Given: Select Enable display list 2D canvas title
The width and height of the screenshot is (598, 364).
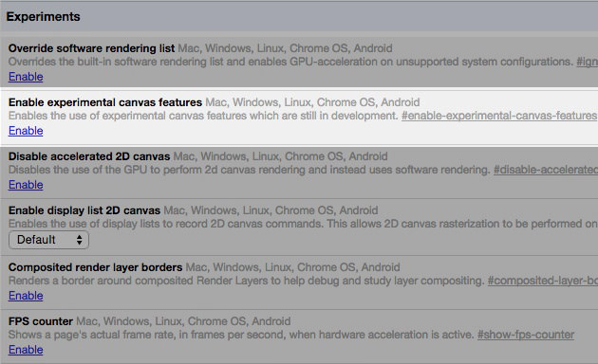Looking at the screenshot, I should 84,210.
